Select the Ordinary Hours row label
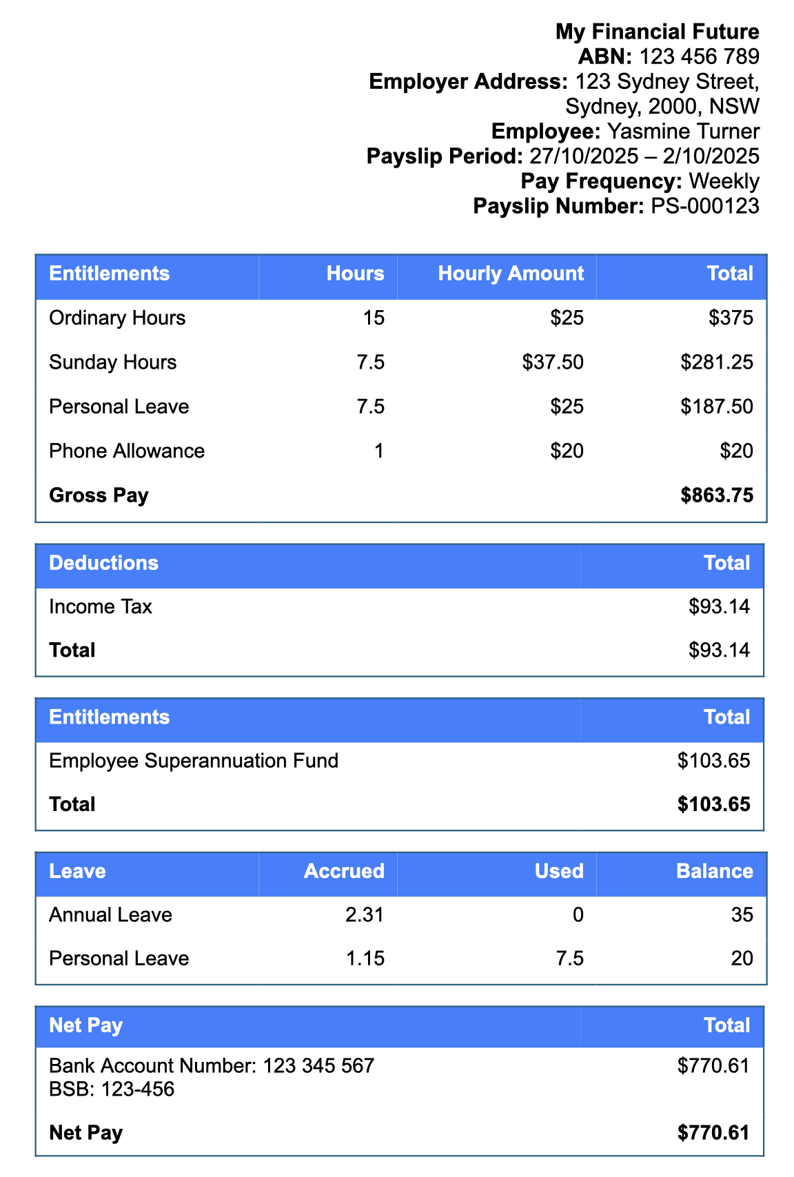The image size is (794, 1177). pos(117,318)
